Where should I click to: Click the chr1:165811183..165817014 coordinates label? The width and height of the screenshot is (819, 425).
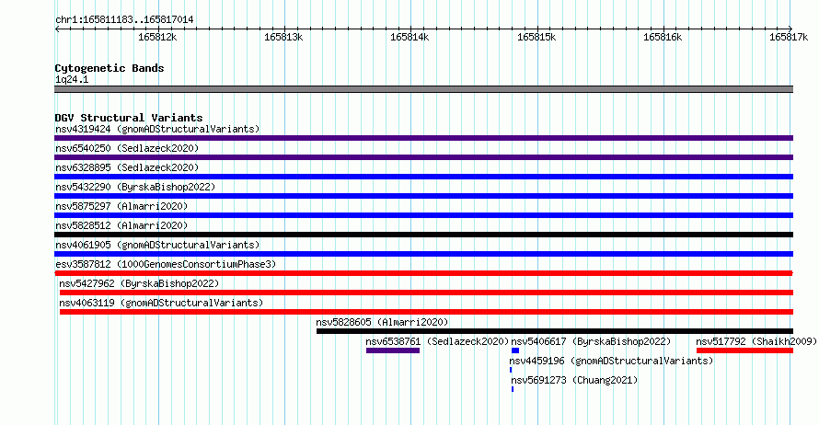[x=124, y=20]
